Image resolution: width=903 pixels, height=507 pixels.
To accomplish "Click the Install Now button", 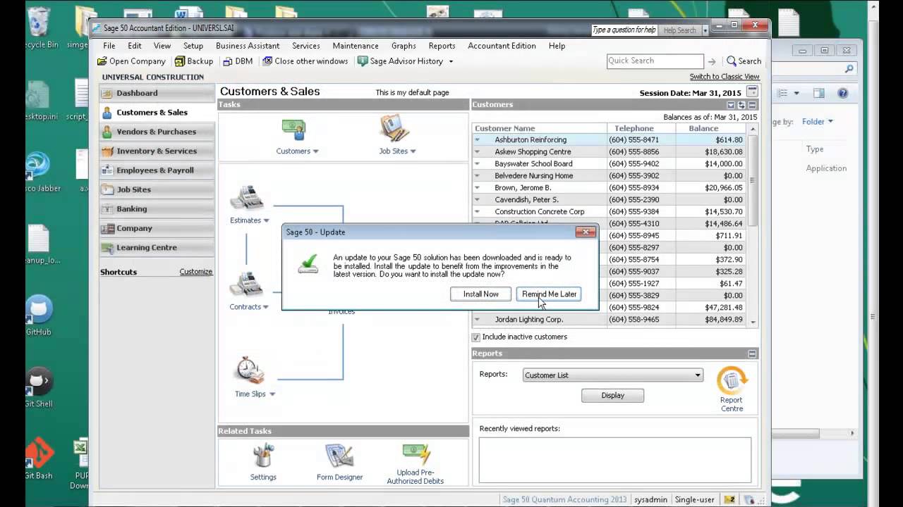I will pyautogui.click(x=480, y=294).
